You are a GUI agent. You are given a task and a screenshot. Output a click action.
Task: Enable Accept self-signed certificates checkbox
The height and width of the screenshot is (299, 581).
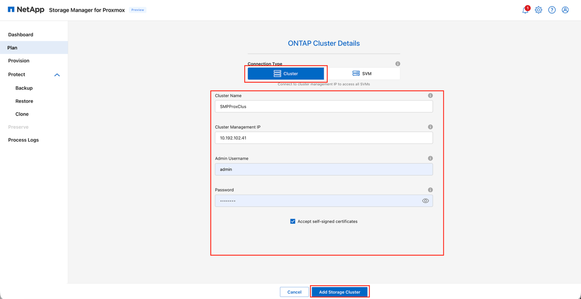293,221
